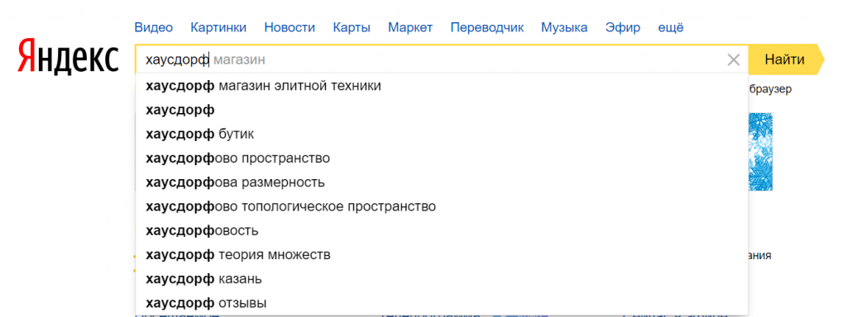This screenshot has height=317, width=847.
Task: Select the plain хаусдорф suggestion
Action: click(442, 110)
